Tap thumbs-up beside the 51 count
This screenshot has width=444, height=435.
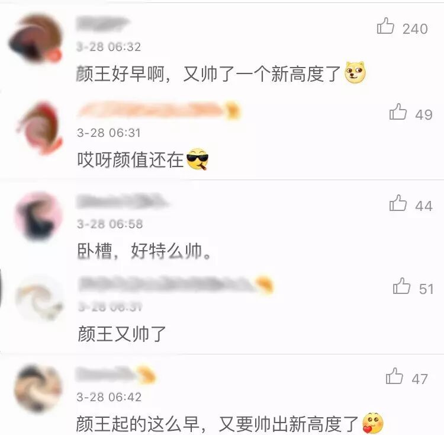401,286
